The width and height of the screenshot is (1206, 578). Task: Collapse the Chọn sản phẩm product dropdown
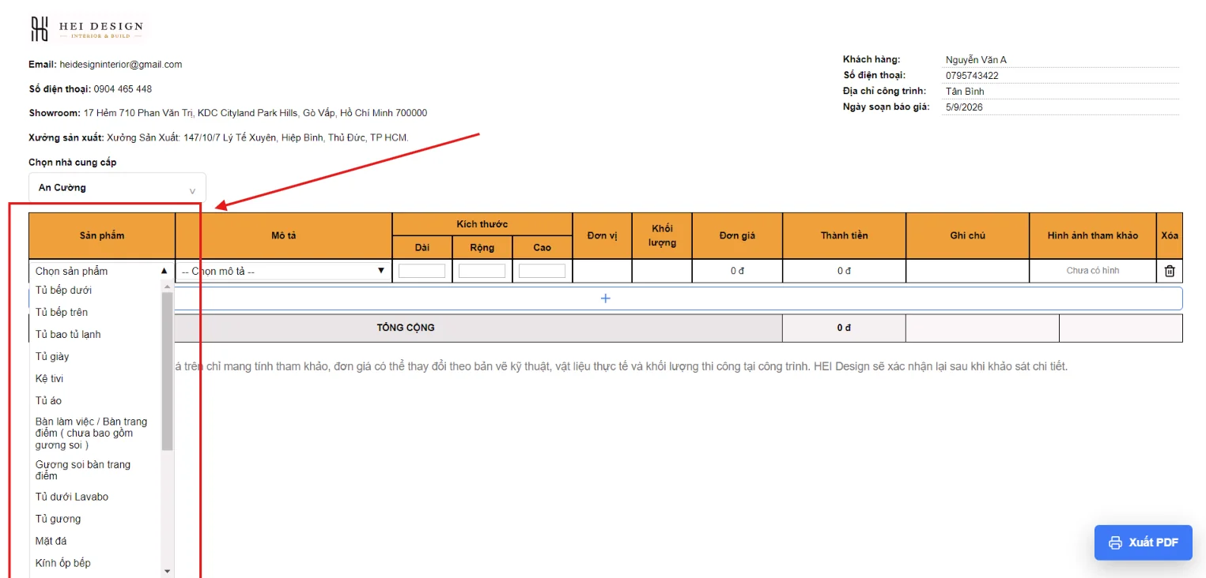pos(101,271)
